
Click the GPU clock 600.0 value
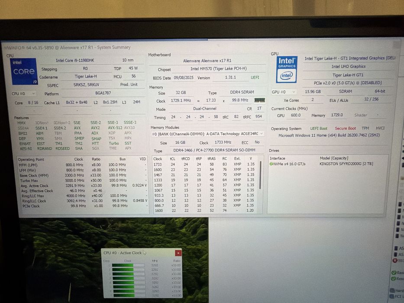coord(295,115)
